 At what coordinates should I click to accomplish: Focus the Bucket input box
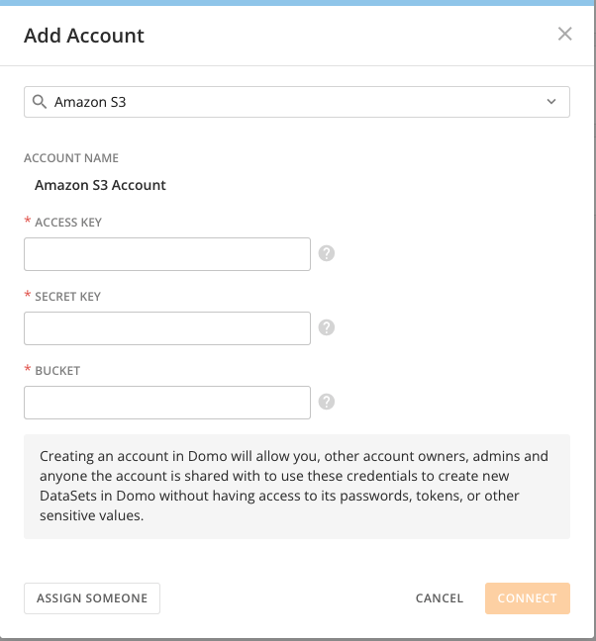coord(167,403)
